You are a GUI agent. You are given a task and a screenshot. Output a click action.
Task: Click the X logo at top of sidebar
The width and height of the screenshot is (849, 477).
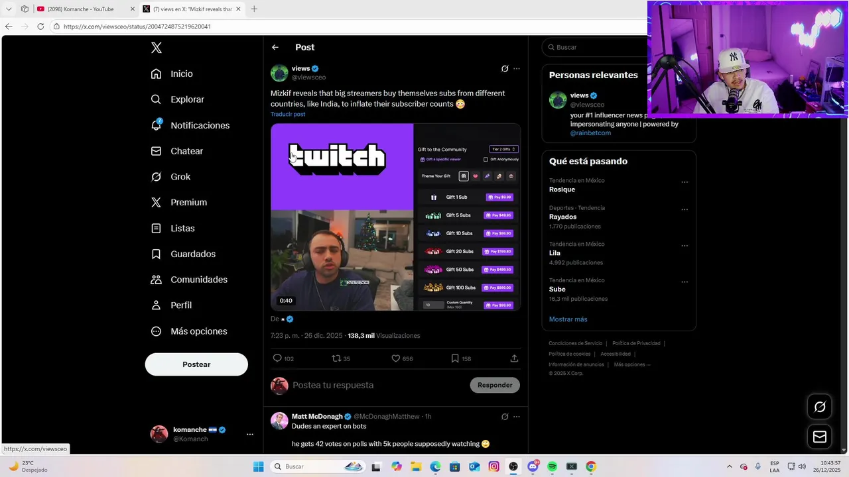click(156, 48)
